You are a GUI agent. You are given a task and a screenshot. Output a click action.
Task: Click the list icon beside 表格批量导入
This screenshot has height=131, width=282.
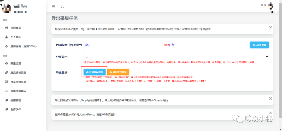coord(7,91)
